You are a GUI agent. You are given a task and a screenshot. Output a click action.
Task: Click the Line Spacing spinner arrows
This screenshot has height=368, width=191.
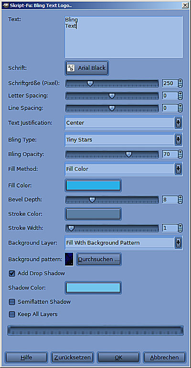click(x=180, y=108)
